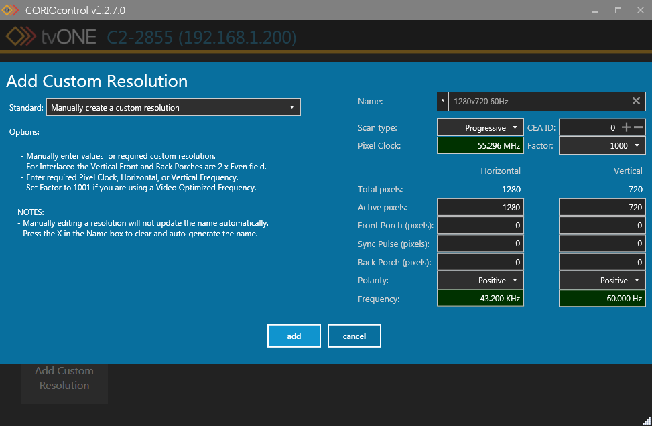Click the Standard: label
652x426 pixels.
click(26, 108)
